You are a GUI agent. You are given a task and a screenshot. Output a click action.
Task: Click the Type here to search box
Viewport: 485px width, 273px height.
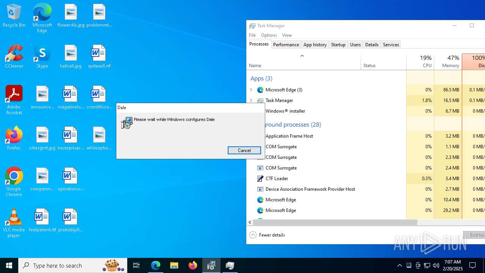[73, 265]
